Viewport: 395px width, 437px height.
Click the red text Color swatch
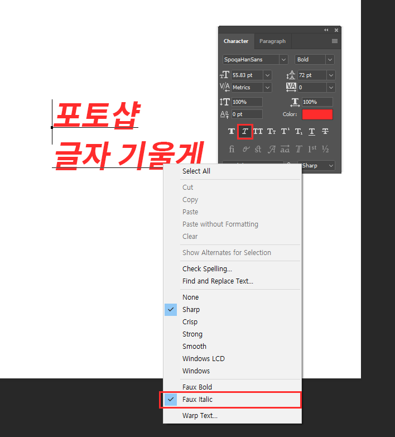(317, 114)
